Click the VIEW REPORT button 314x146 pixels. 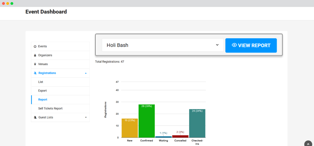click(251, 46)
